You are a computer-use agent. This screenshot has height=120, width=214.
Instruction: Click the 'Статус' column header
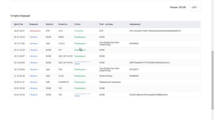[x=77, y=24]
